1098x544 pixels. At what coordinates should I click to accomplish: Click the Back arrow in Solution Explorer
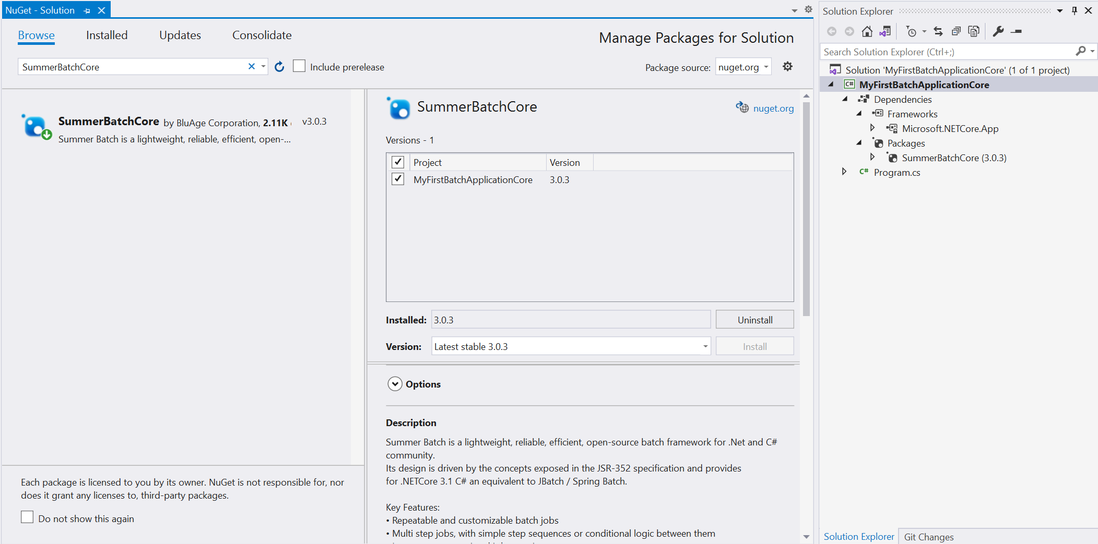tap(832, 31)
